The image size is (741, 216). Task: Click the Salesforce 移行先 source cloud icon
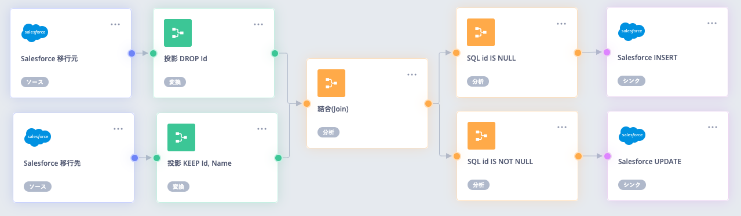(x=38, y=137)
